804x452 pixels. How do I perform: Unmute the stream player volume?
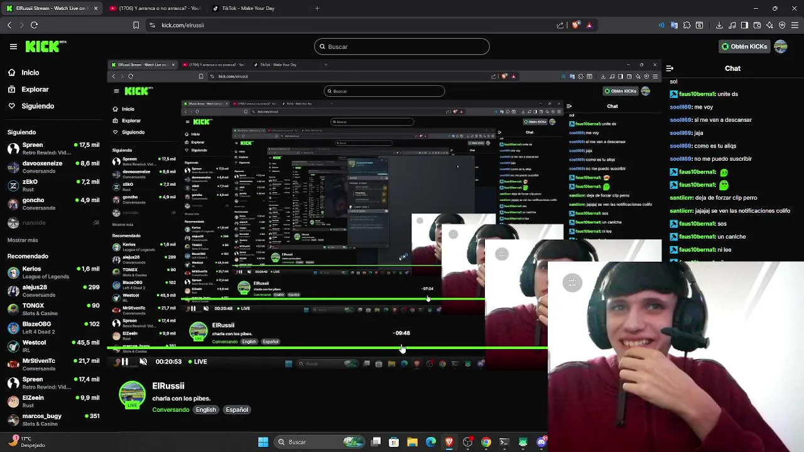[143, 362]
